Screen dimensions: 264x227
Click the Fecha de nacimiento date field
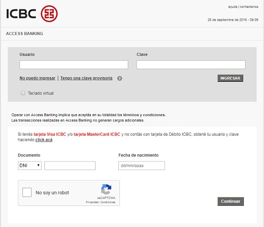coord(142,166)
